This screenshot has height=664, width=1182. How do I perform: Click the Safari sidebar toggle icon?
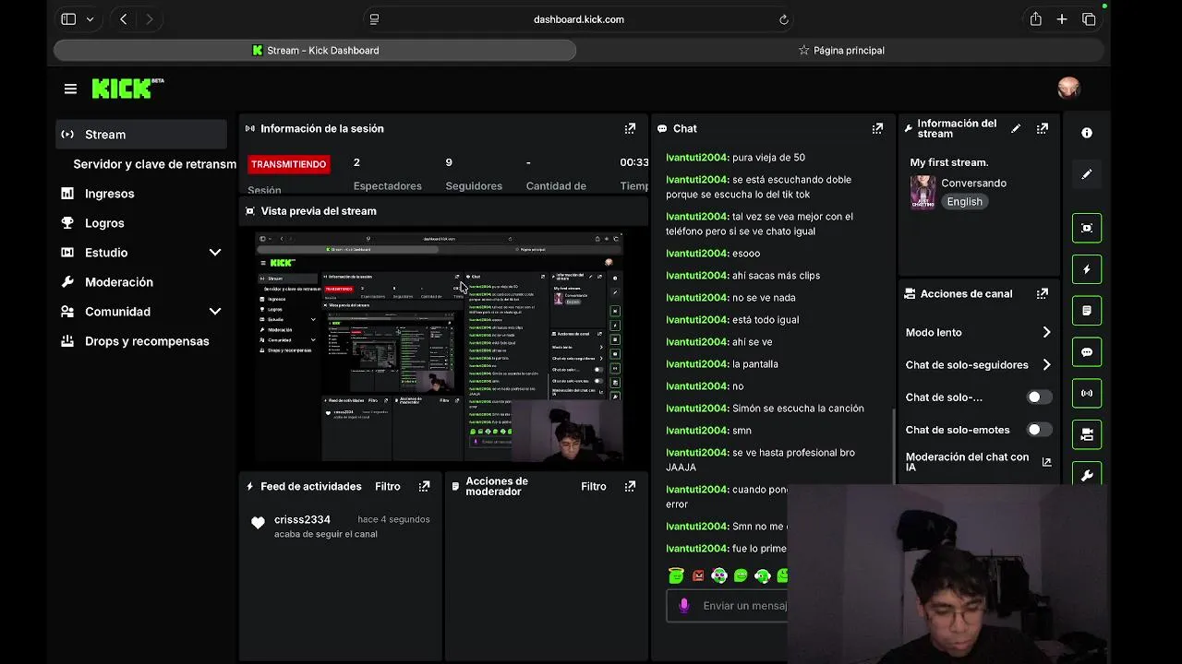(x=68, y=19)
